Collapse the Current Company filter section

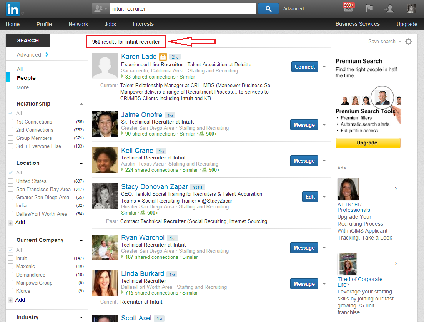[81, 240]
